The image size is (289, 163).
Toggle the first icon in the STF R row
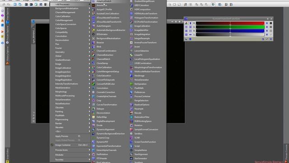186,23
